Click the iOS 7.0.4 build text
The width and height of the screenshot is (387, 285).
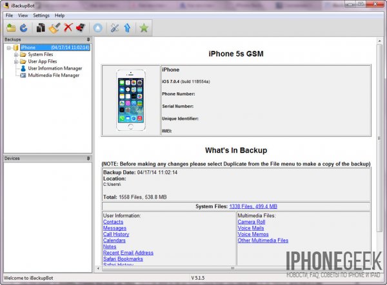coord(186,82)
